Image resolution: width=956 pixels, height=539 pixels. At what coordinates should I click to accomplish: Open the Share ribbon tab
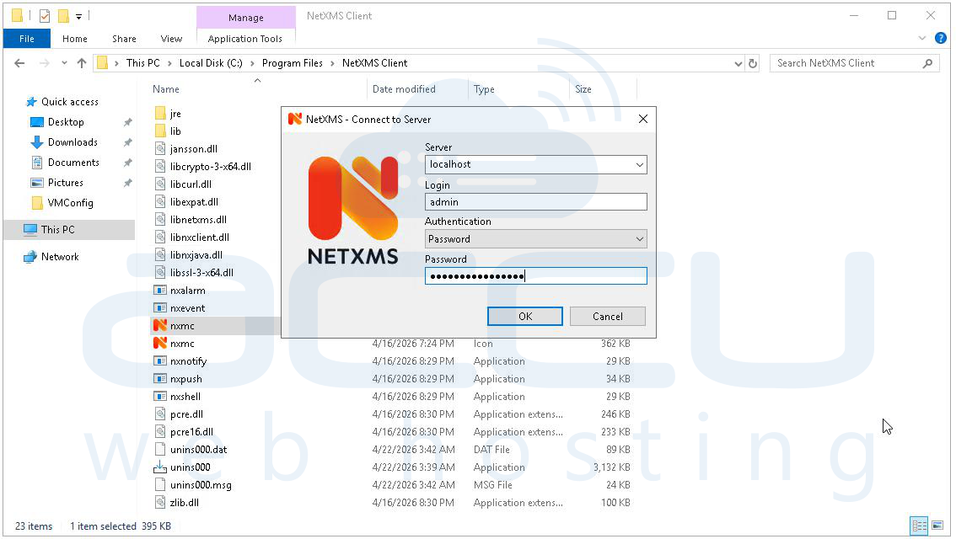pyautogui.click(x=125, y=39)
